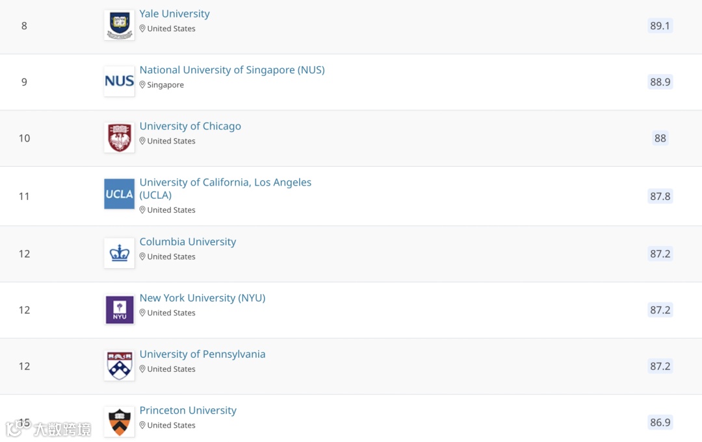Click the purple NYU logo
This screenshot has height=442, width=702.
tap(119, 309)
